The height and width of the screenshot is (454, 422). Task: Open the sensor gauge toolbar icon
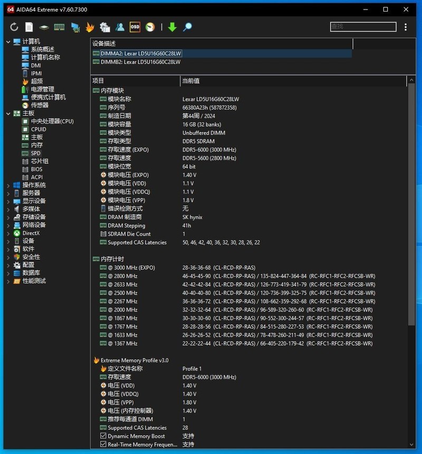[x=150, y=27]
